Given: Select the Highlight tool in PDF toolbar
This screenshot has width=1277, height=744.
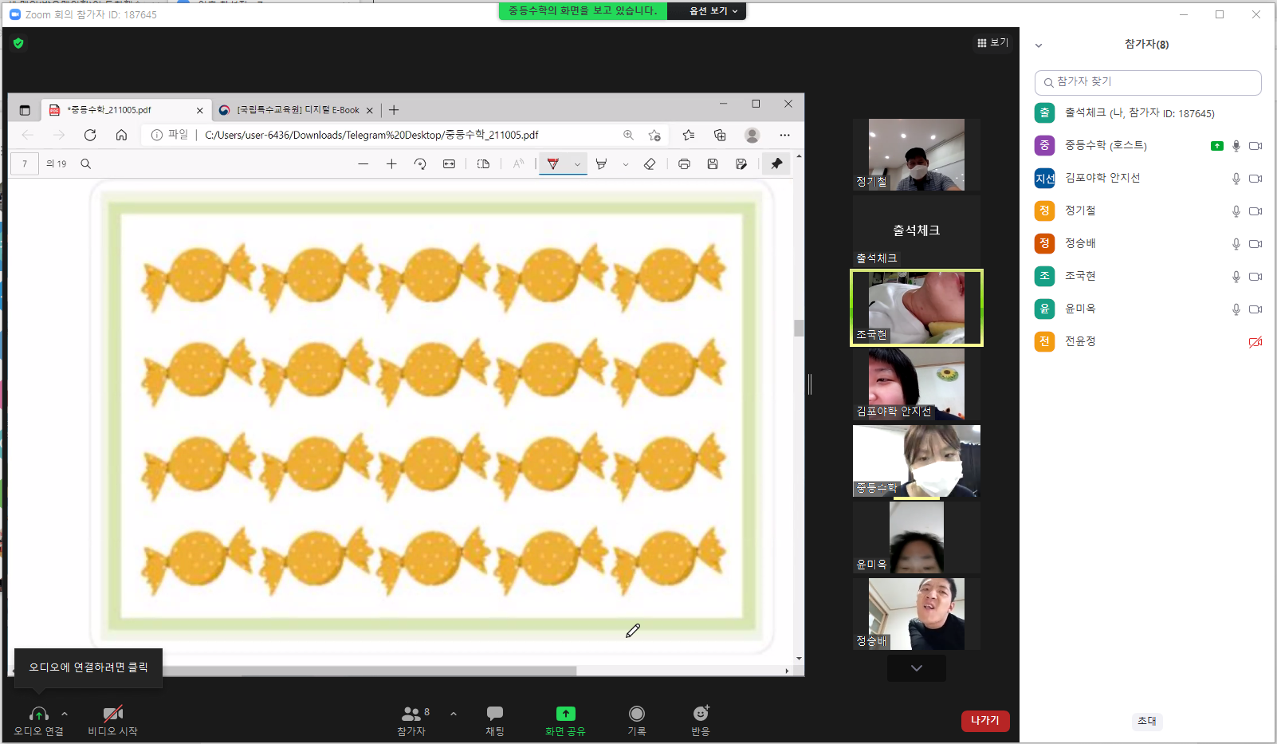Looking at the screenshot, I should tap(602, 164).
